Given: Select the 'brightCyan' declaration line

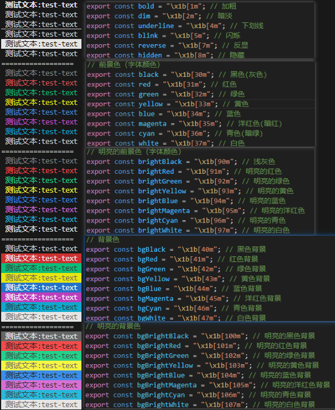Looking at the screenshot, I should [186, 220].
